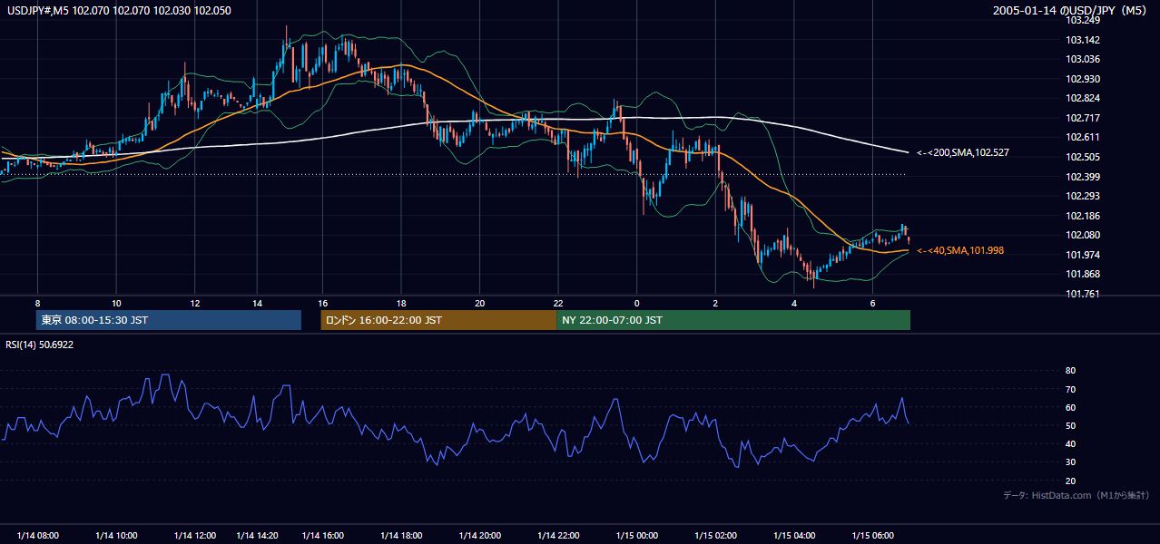
Task: Click hour tick 16 under price chart
Action: [x=322, y=303]
